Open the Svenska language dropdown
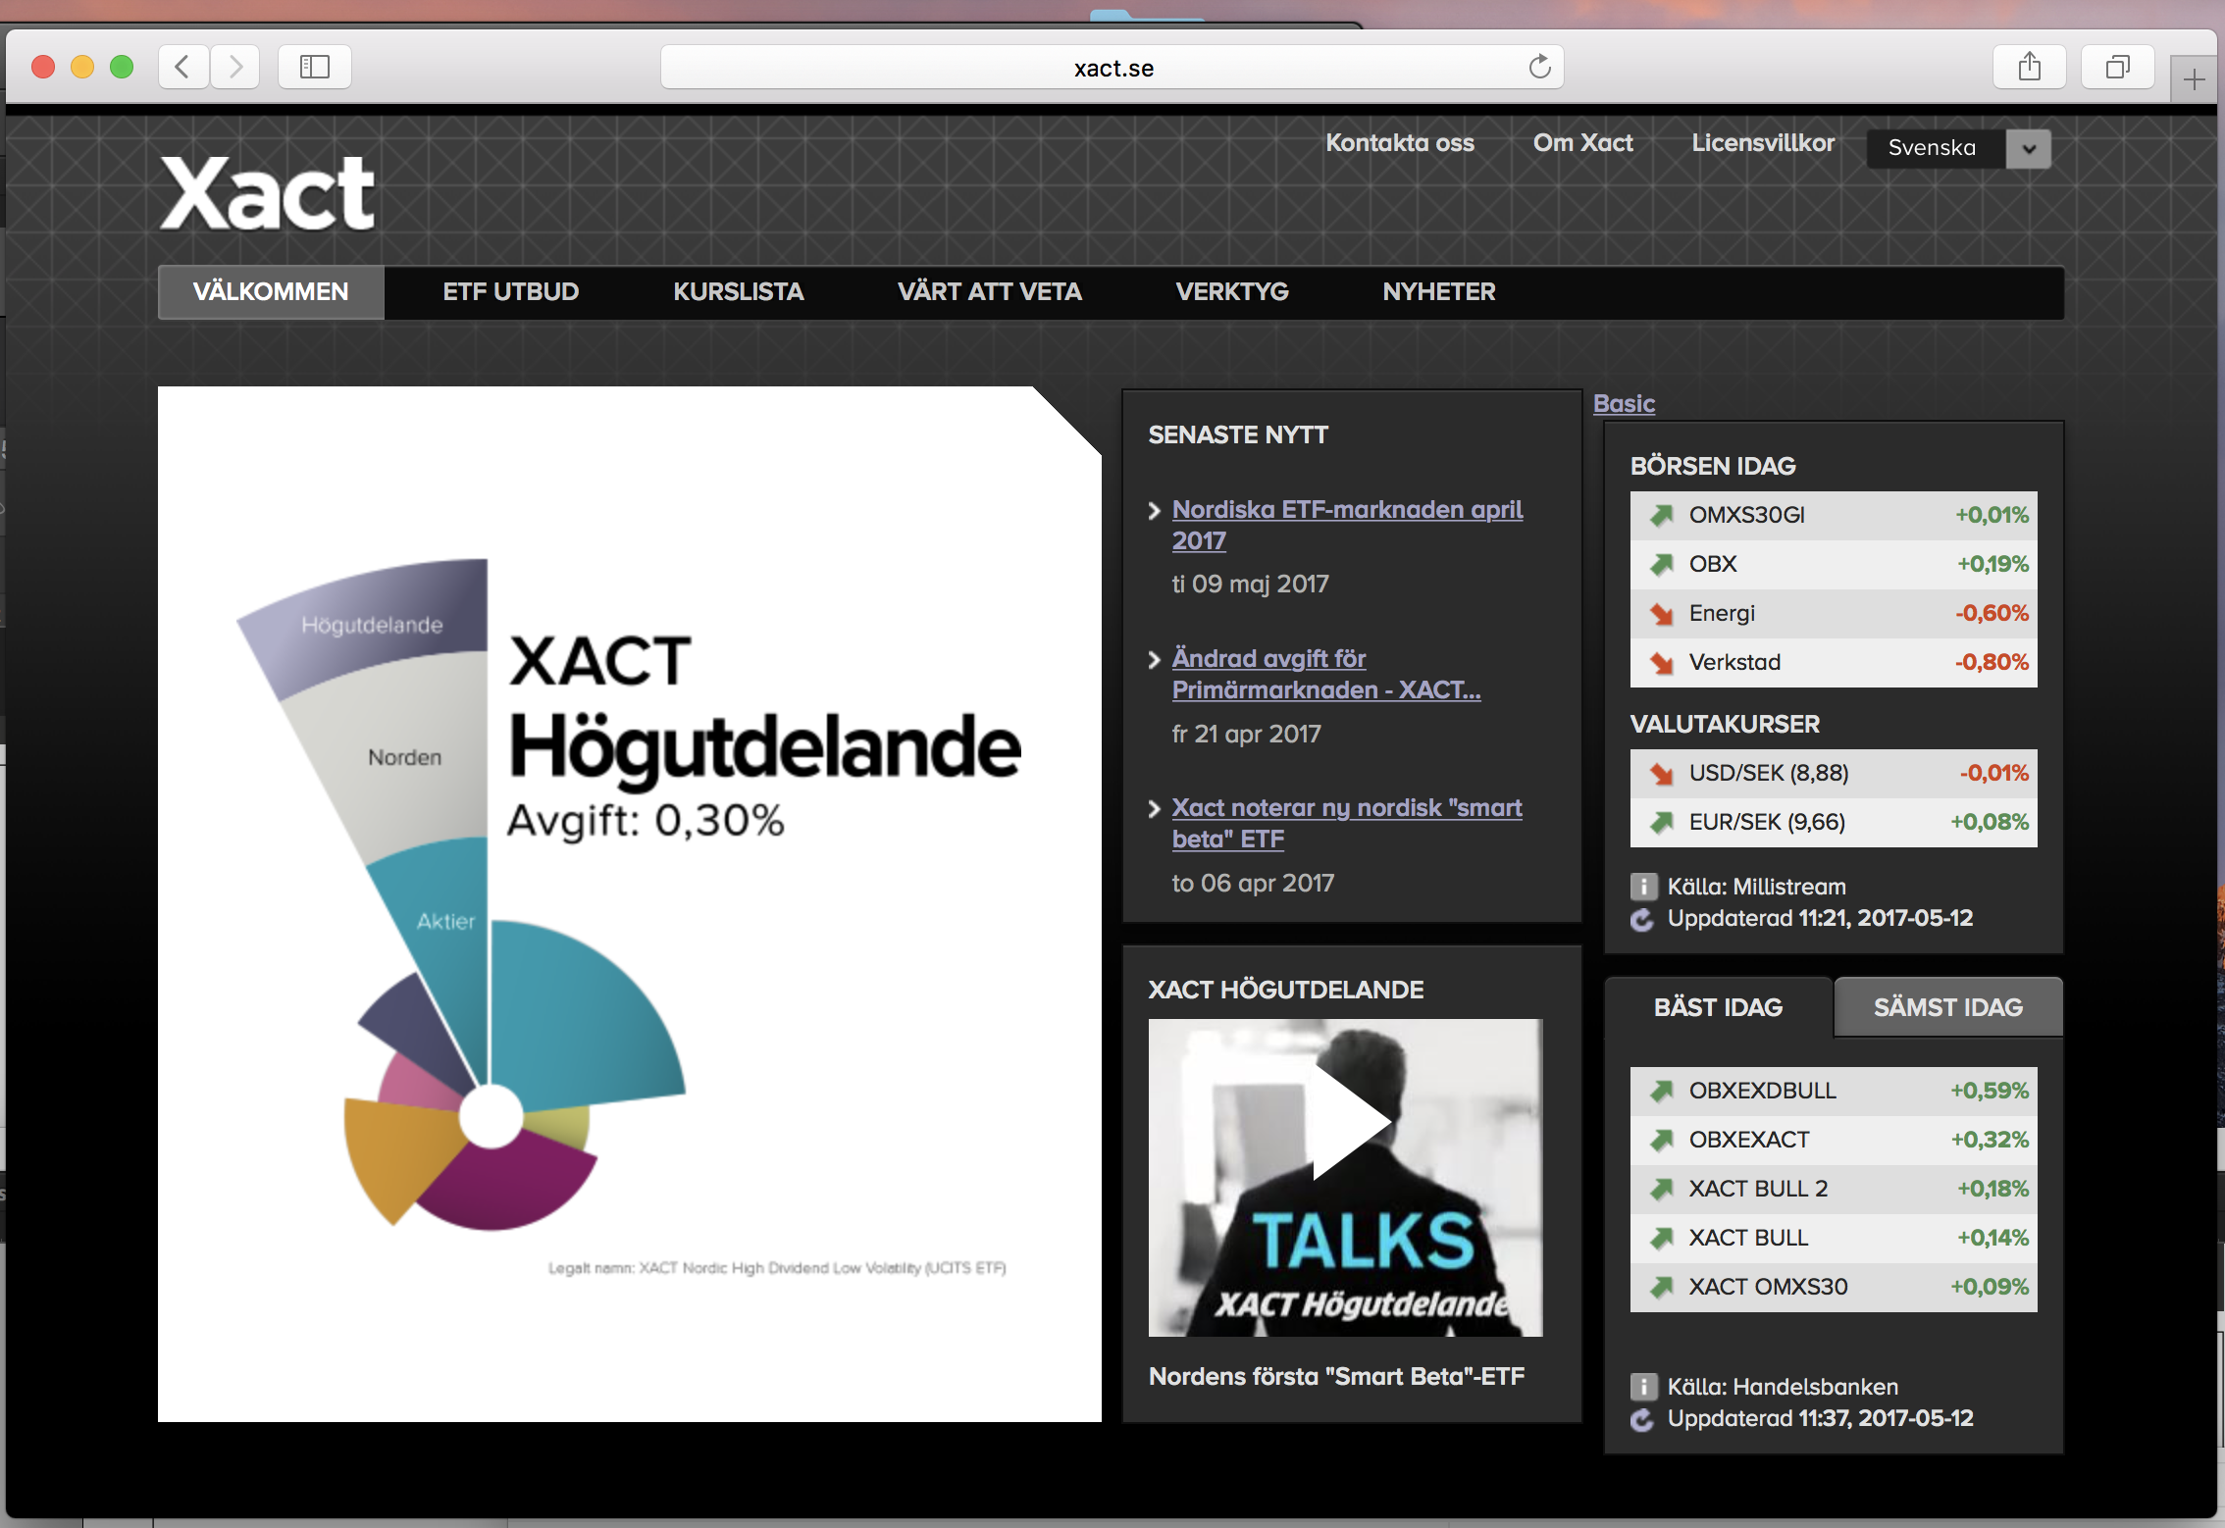This screenshot has height=1528, width=2225. (1959, 148)
